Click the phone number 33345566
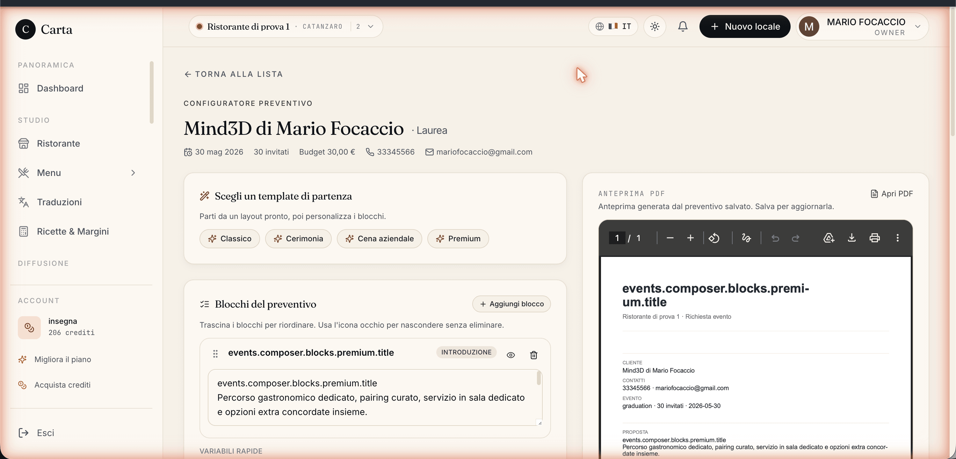This screenshot has width=956, height=459. 395,152
